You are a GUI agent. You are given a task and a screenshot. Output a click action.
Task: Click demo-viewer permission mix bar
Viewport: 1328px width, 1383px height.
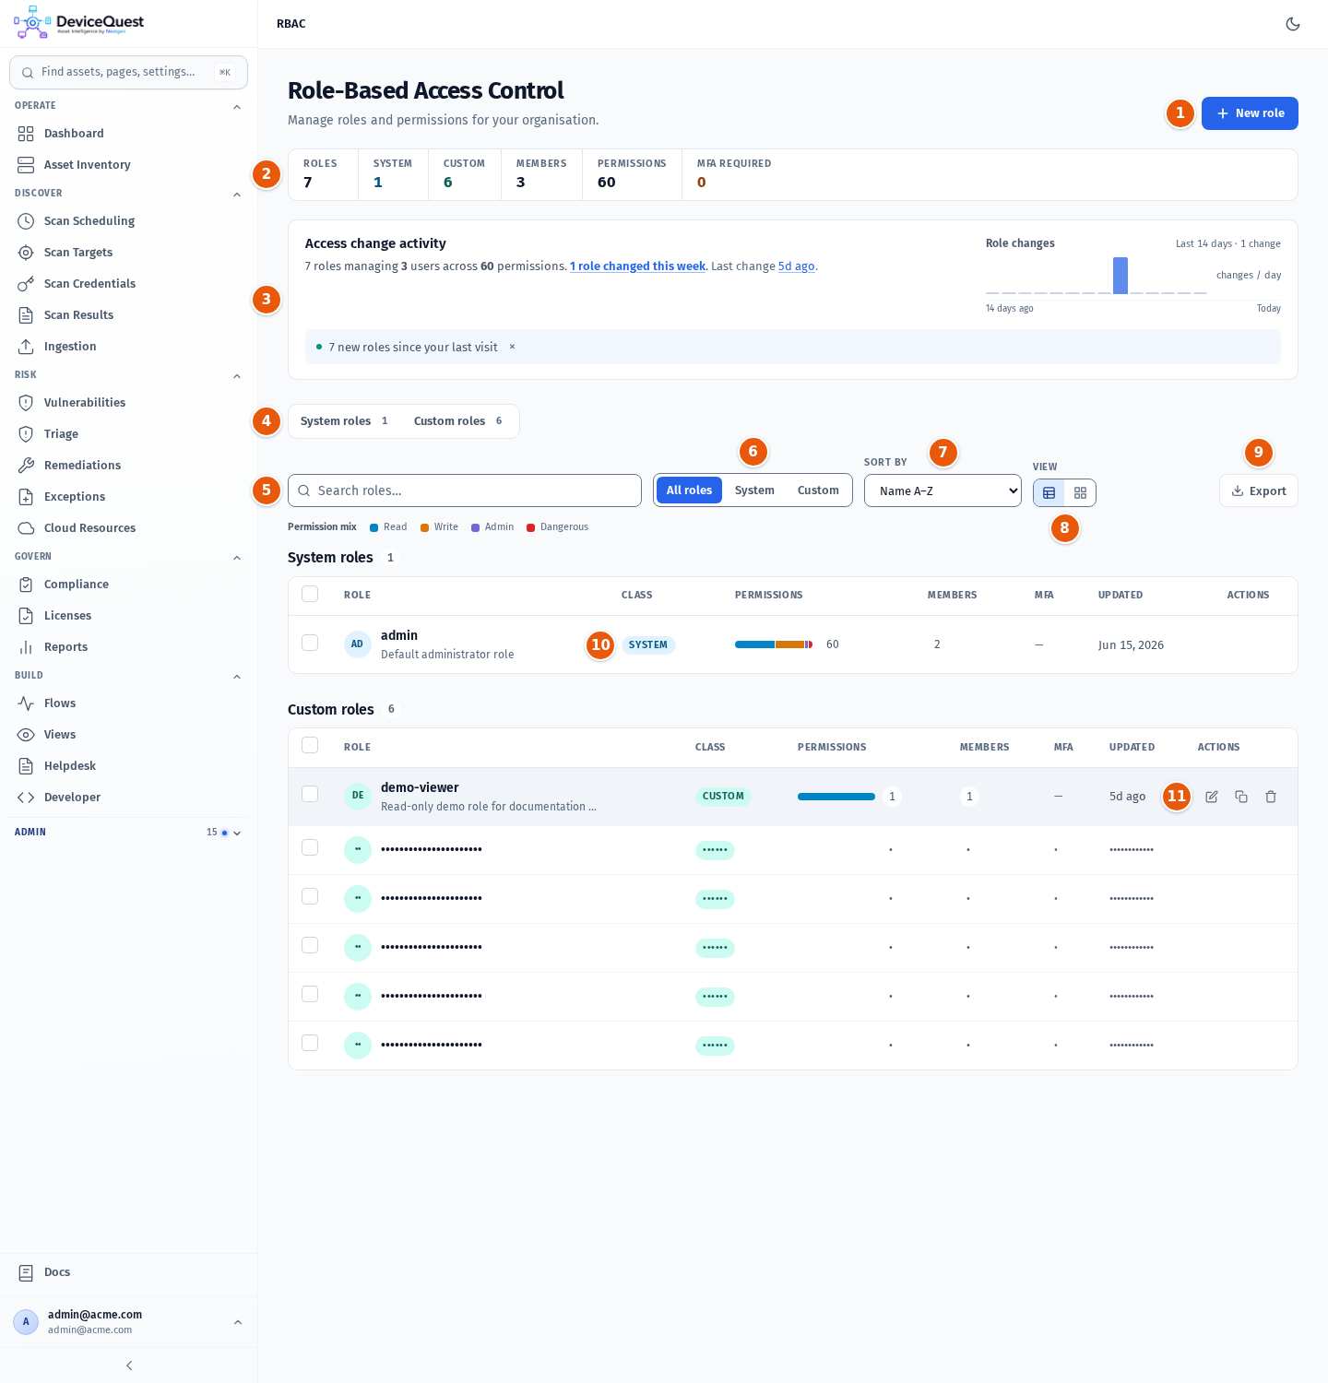click(836, 797)
